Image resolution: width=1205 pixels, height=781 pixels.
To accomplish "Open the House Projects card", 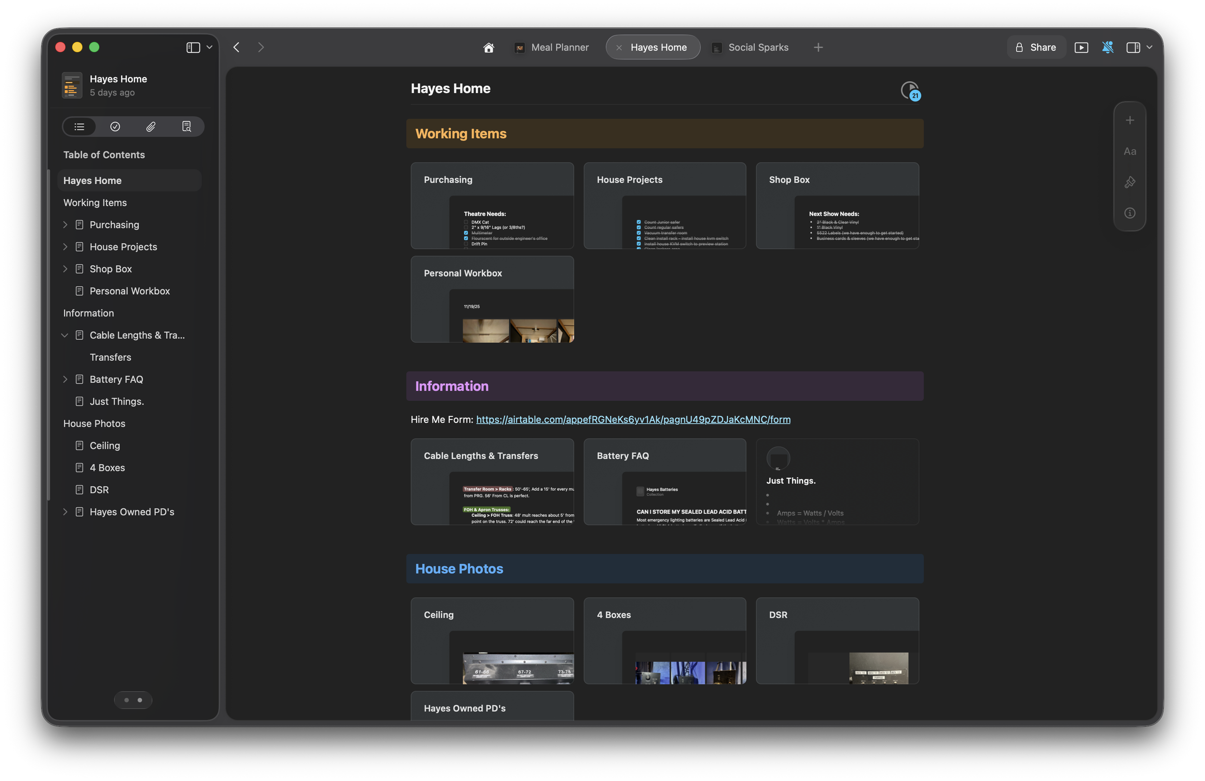I will click(x=665, y=206).
